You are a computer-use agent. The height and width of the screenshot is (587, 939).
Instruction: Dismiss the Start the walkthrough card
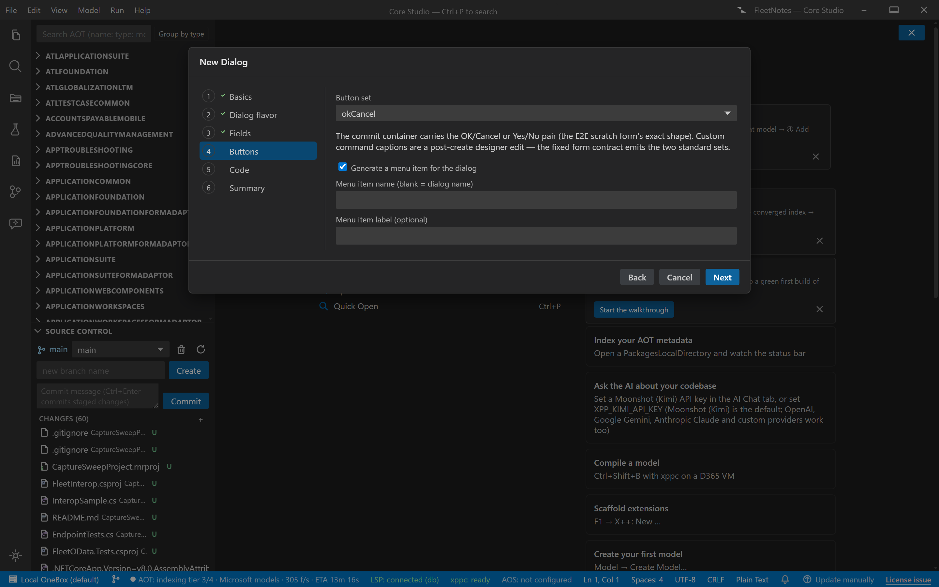click(819, 309)
